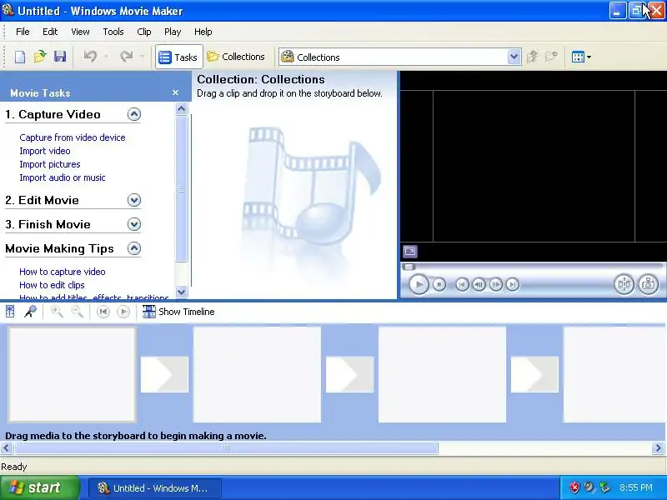The height and width of the screenshot is (500, 667).
Task: Open the Redo history dropdown arrow
Action: pos(142,57)
